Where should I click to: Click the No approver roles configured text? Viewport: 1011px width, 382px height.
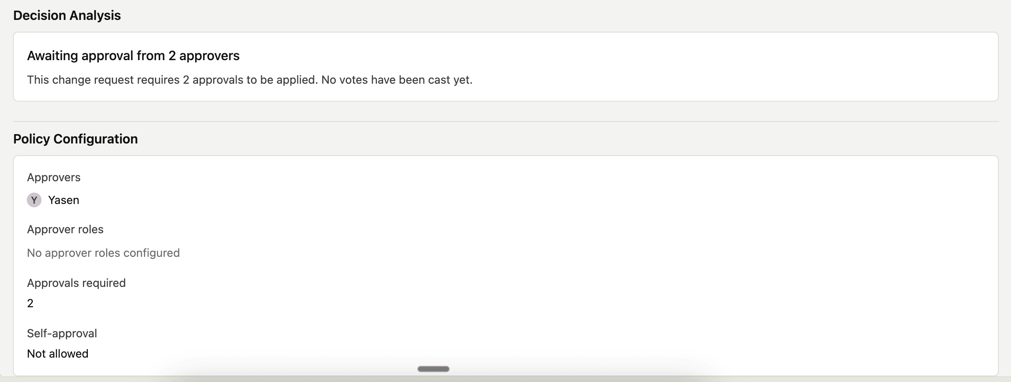pyautogui.click(x=103, y=252)
